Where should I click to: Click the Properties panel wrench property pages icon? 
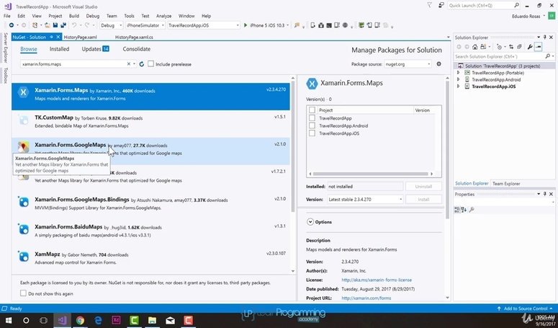(x=472, y=210)
